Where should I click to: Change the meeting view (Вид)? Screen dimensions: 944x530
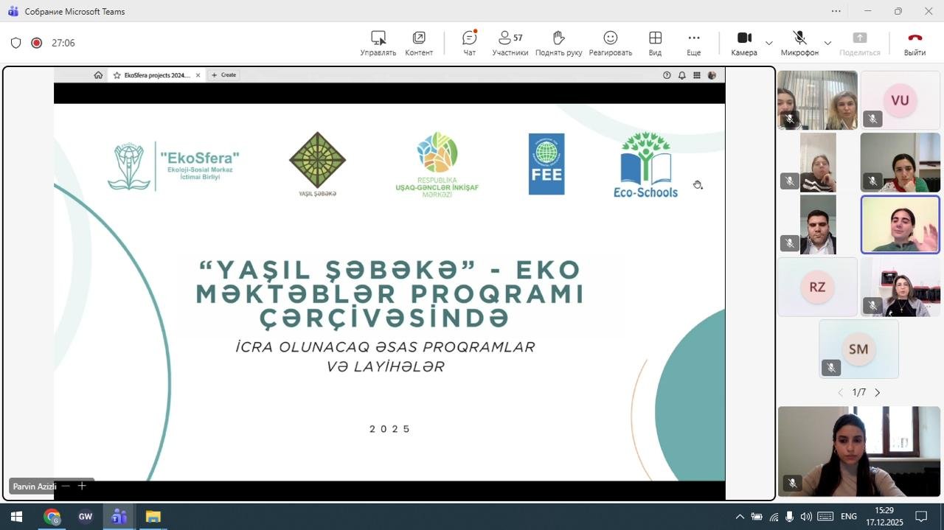(x=655, y=43)
